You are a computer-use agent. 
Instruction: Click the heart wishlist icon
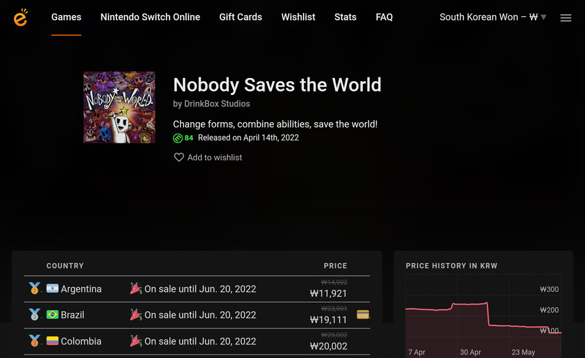click(179, 157)
